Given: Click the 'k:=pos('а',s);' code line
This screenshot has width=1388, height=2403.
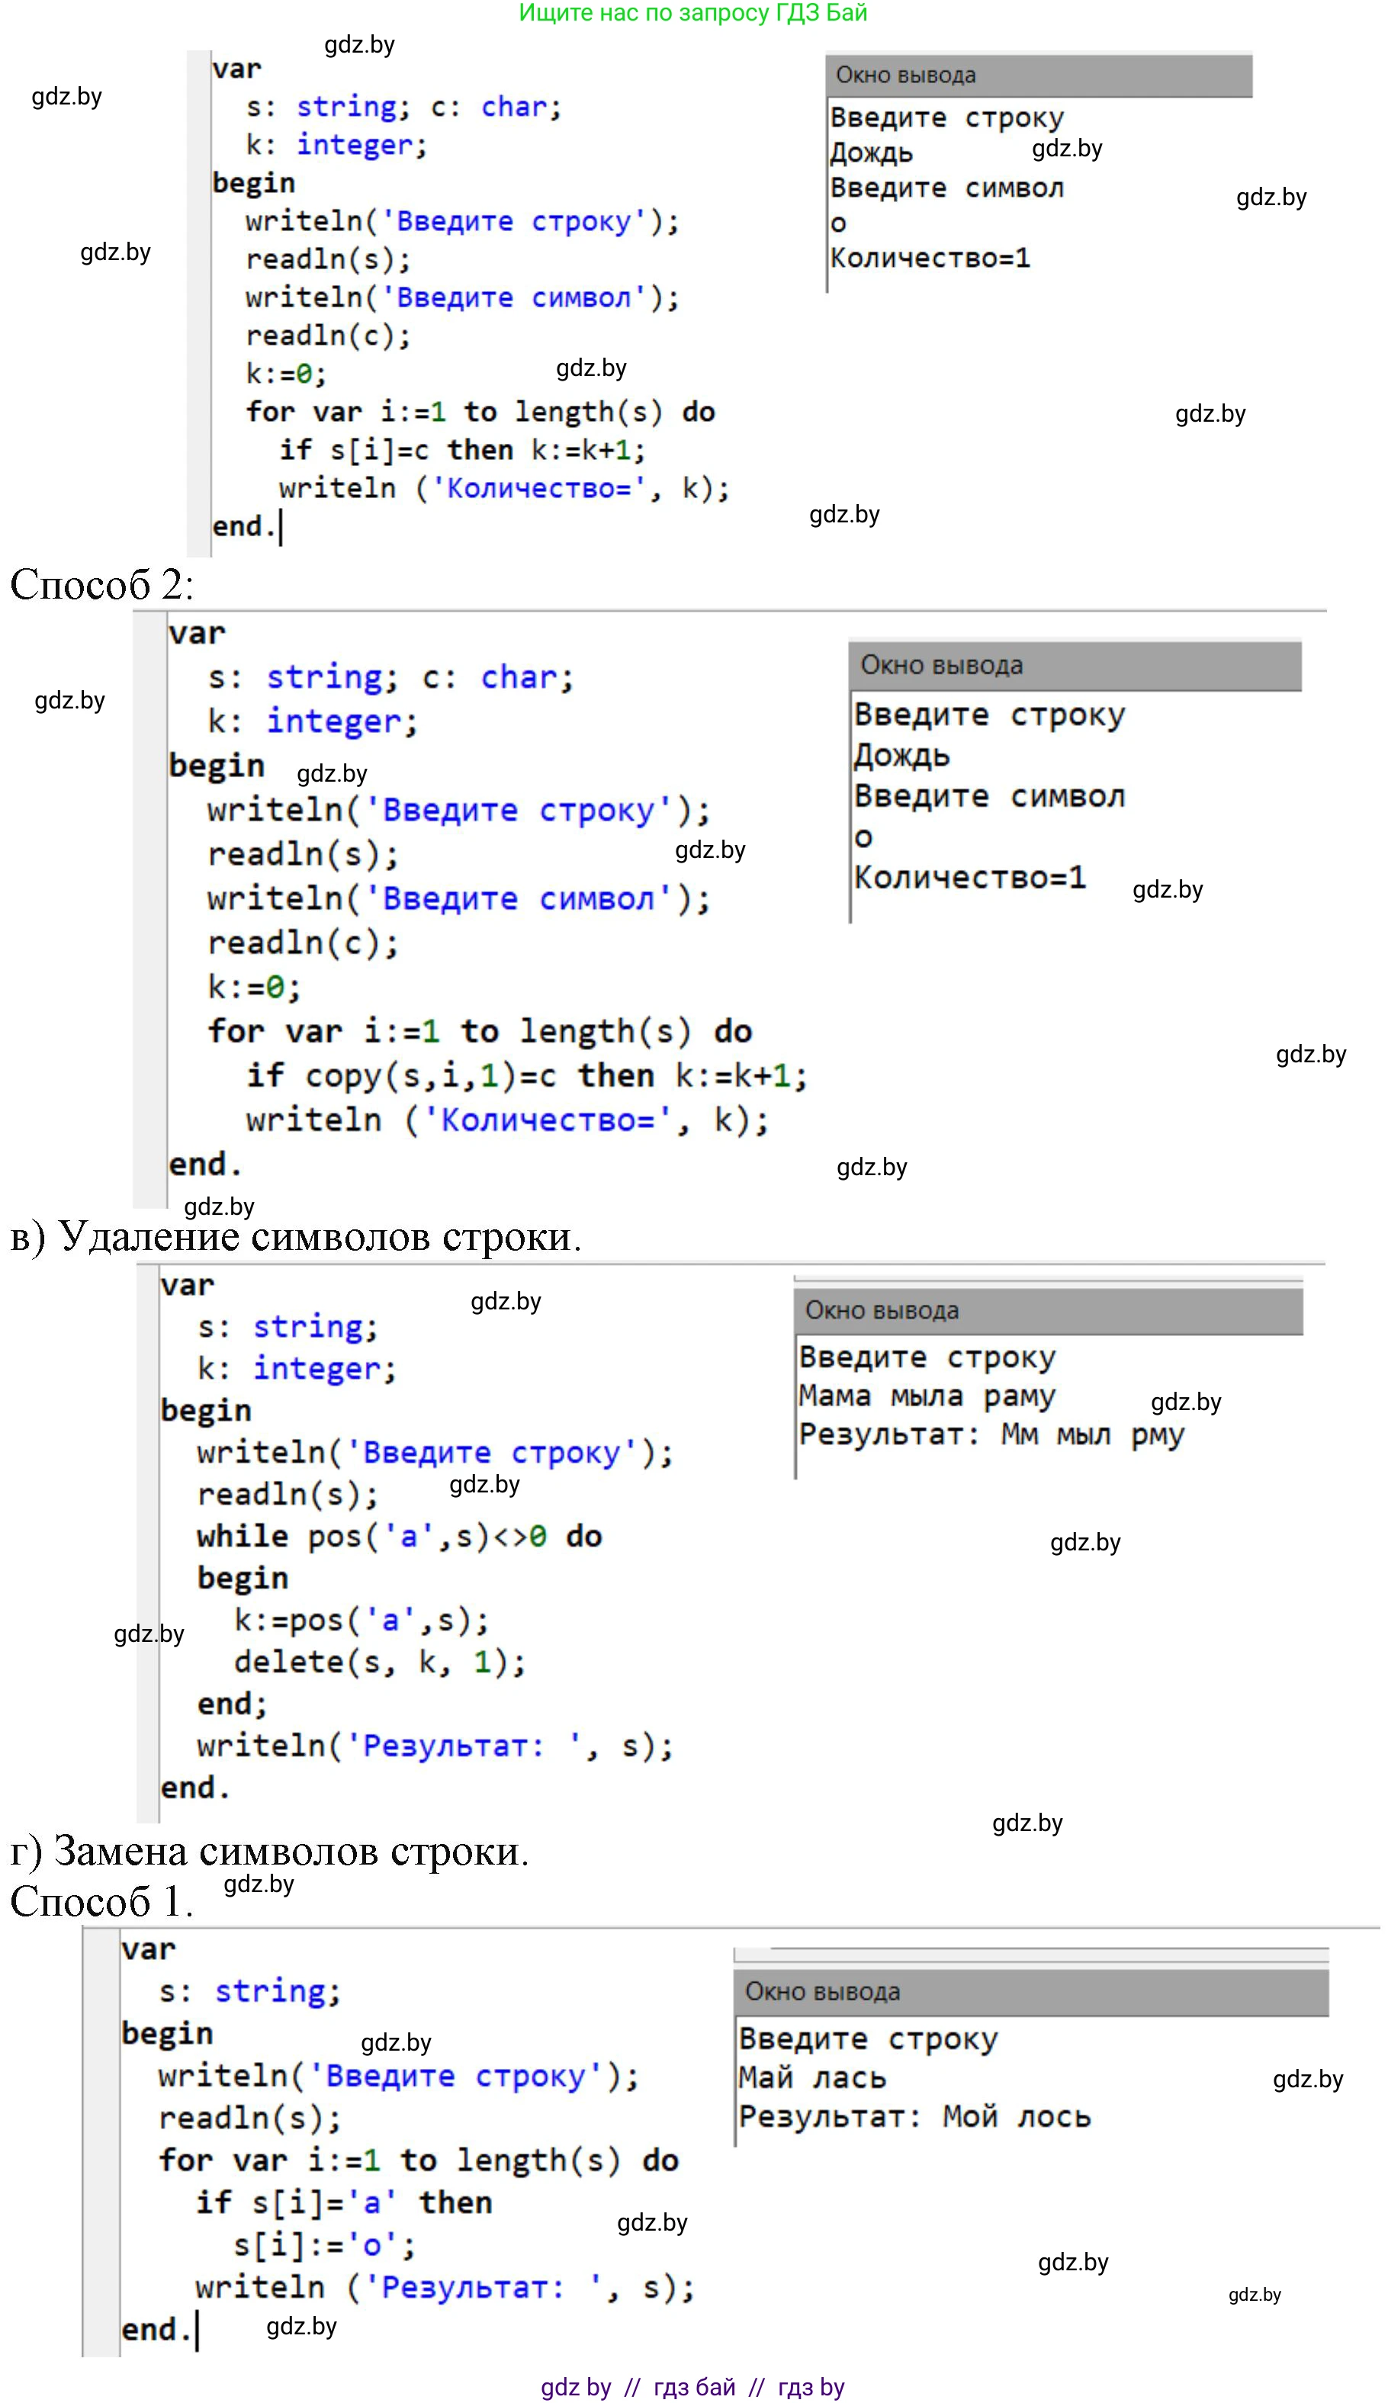Looking at the screenshot, I should pos(361,1620).
